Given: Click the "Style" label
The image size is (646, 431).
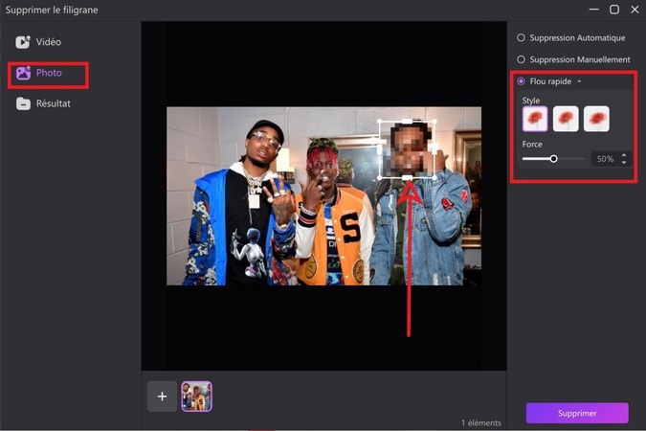Looking at the screenshot, I should coord(530,101).
